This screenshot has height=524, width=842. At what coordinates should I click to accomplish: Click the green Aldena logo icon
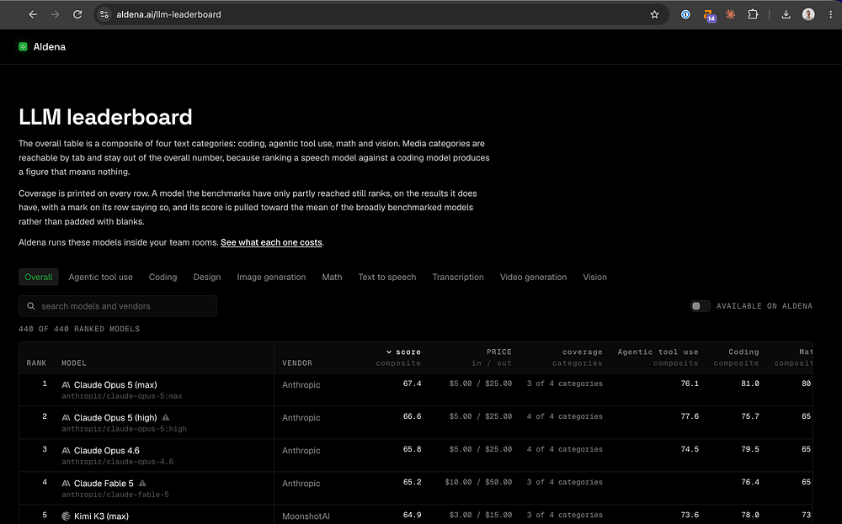tap(23, 46)
